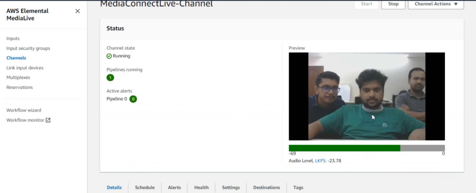Click the Workflow monitor external-link icon

coord(48,120)
